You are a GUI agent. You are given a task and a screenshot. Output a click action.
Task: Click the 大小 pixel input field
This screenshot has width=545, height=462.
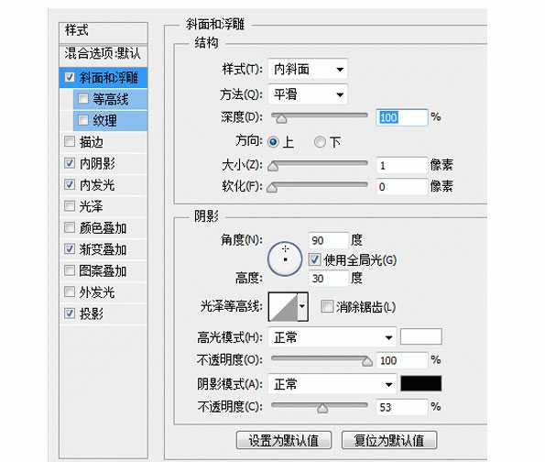click(402, 165)
